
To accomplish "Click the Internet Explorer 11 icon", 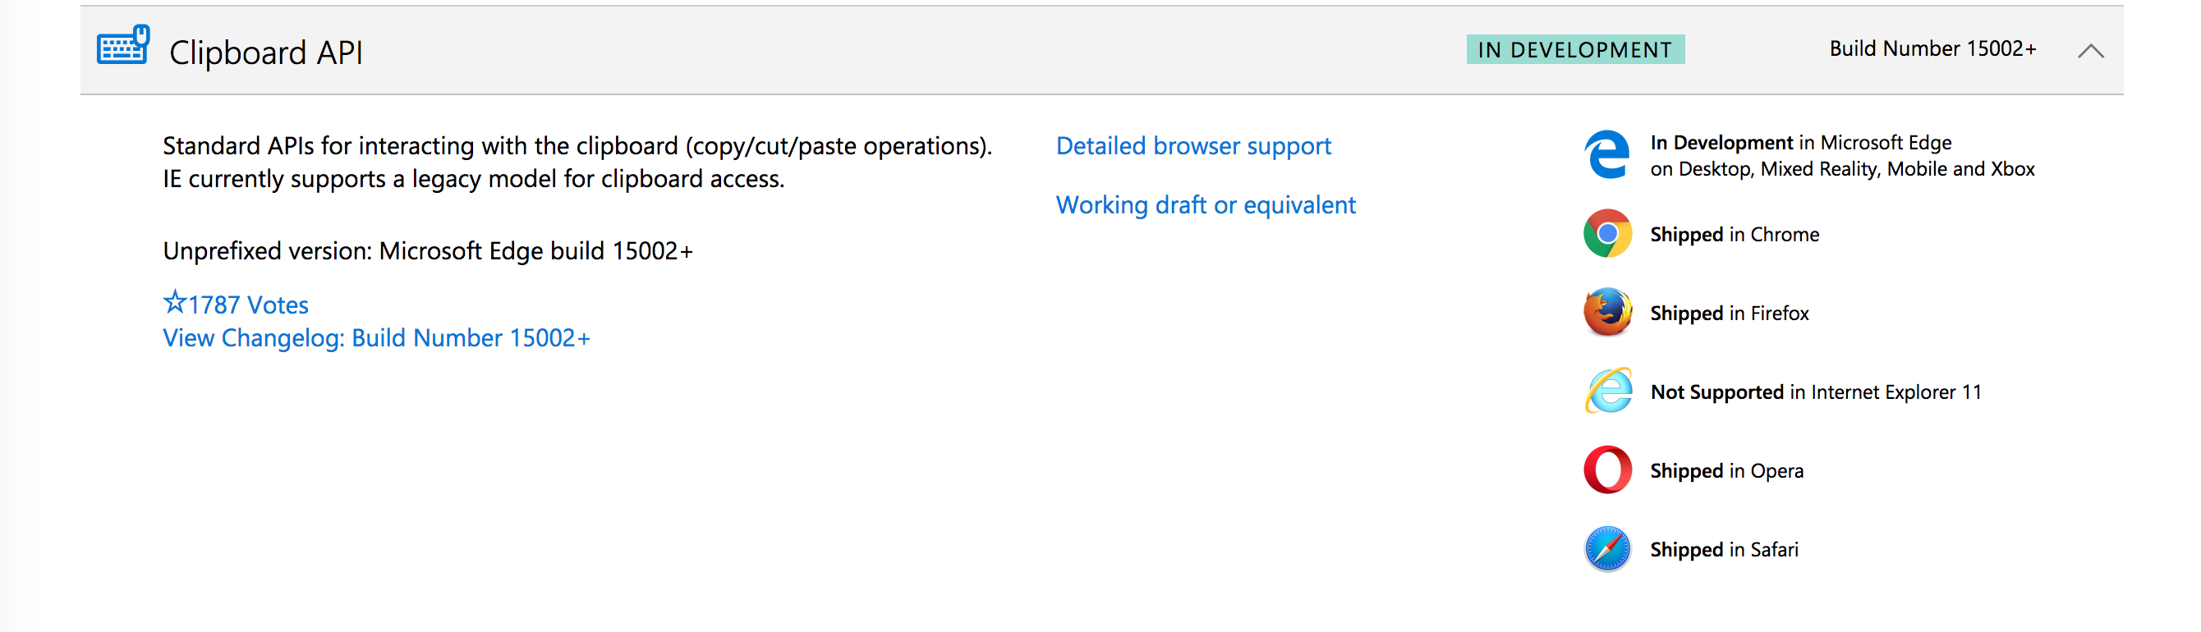I will [1608, 391].
